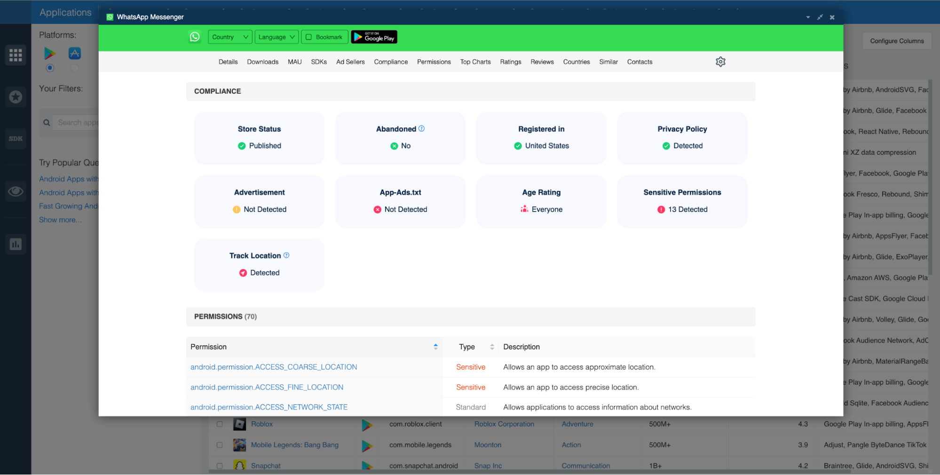Open the Roblox Corporation publisher link
940x475 pixels.
point(504,424)
